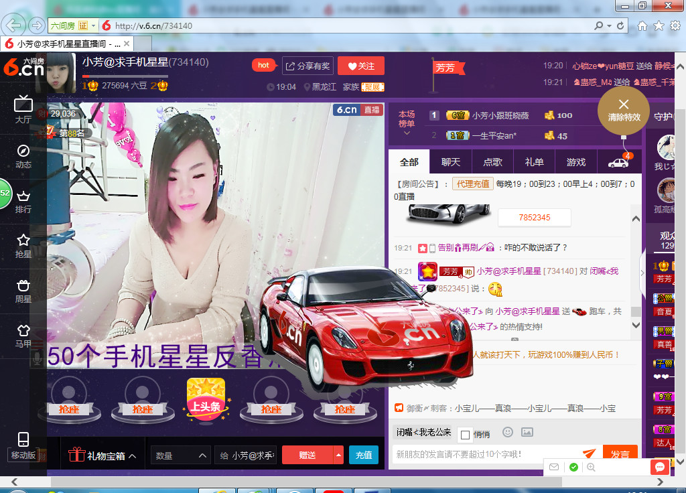Click user 小芳小跟班晓薇 in ranking
The height and width of the screenshot is (493, 686).
point(500,115)
